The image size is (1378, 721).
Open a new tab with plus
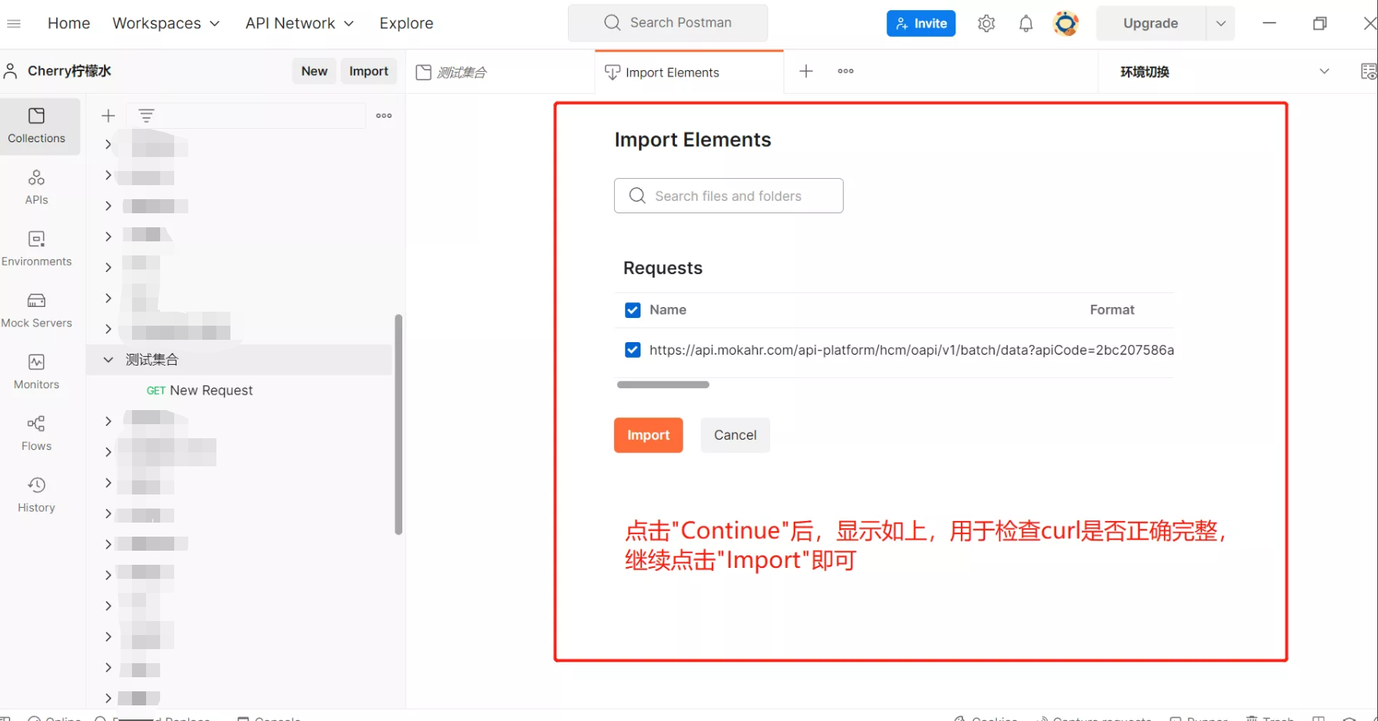coord(806,71)
